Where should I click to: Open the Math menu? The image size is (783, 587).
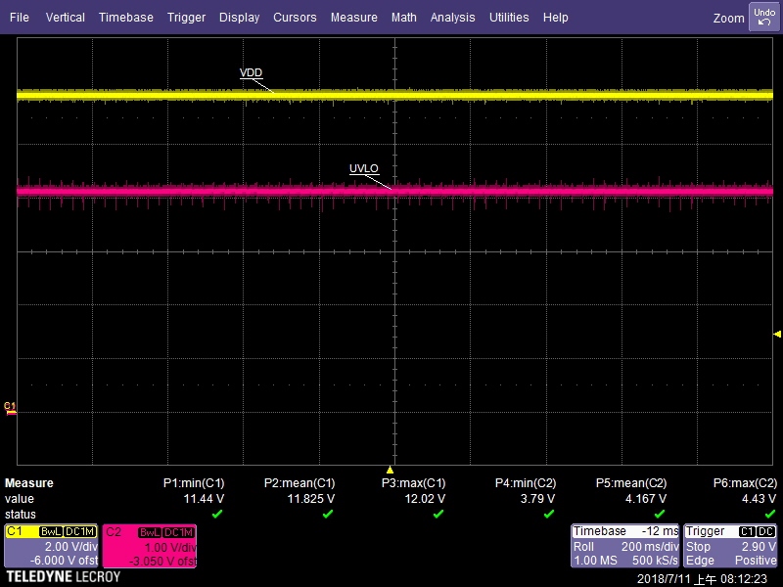tap(404, 17)
